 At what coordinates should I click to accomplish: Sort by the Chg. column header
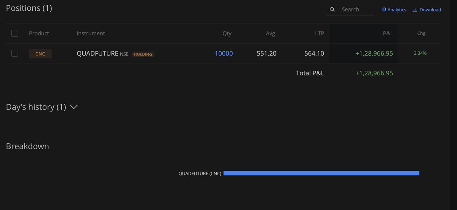coord(422,33)
